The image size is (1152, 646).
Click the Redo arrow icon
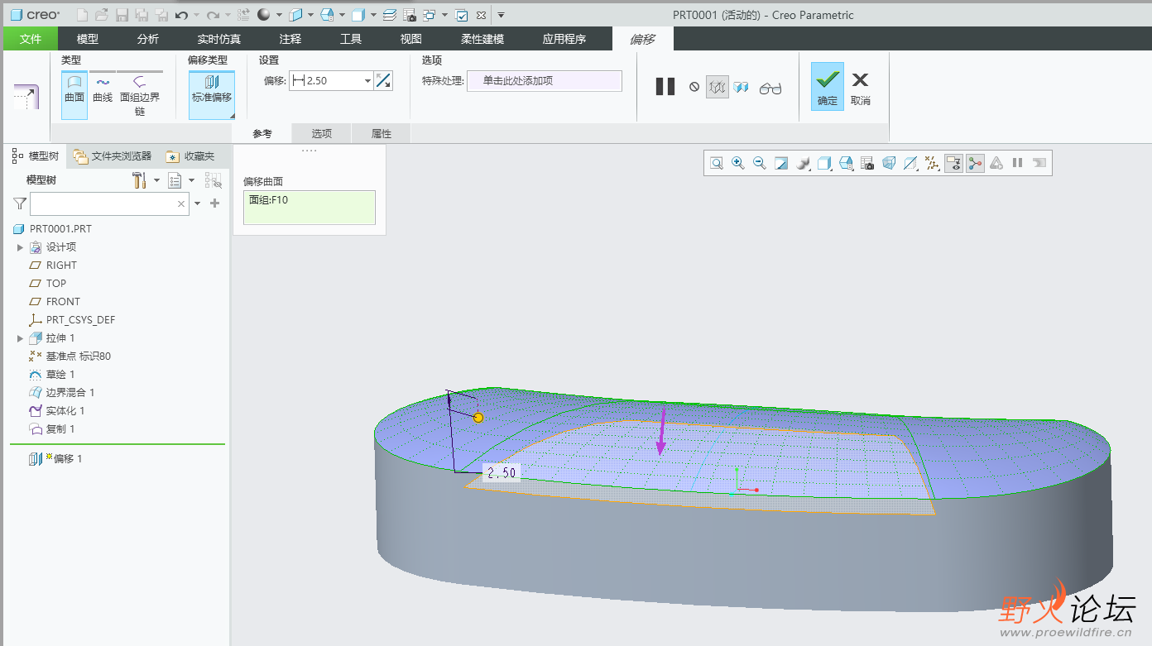click(213, 15)
